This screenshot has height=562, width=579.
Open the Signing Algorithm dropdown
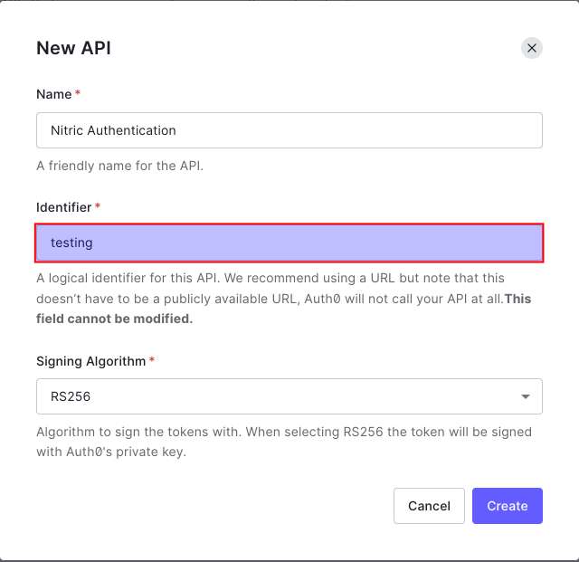point(289,396)
